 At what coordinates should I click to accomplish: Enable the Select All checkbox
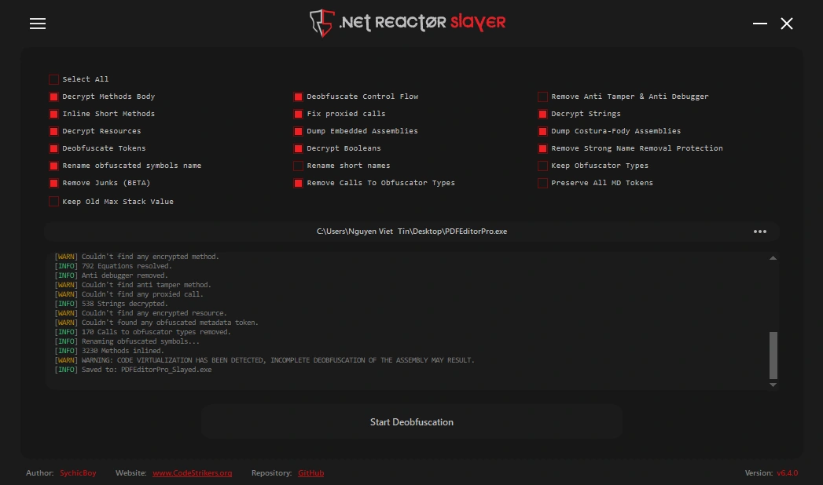54,79
